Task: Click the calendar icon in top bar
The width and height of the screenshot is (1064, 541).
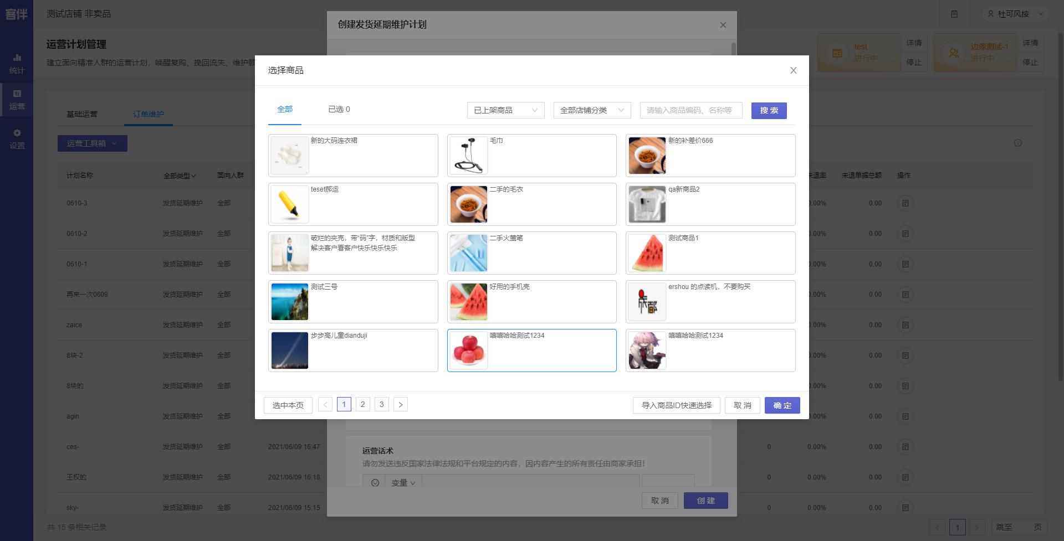Action: (x=954, y=14)
